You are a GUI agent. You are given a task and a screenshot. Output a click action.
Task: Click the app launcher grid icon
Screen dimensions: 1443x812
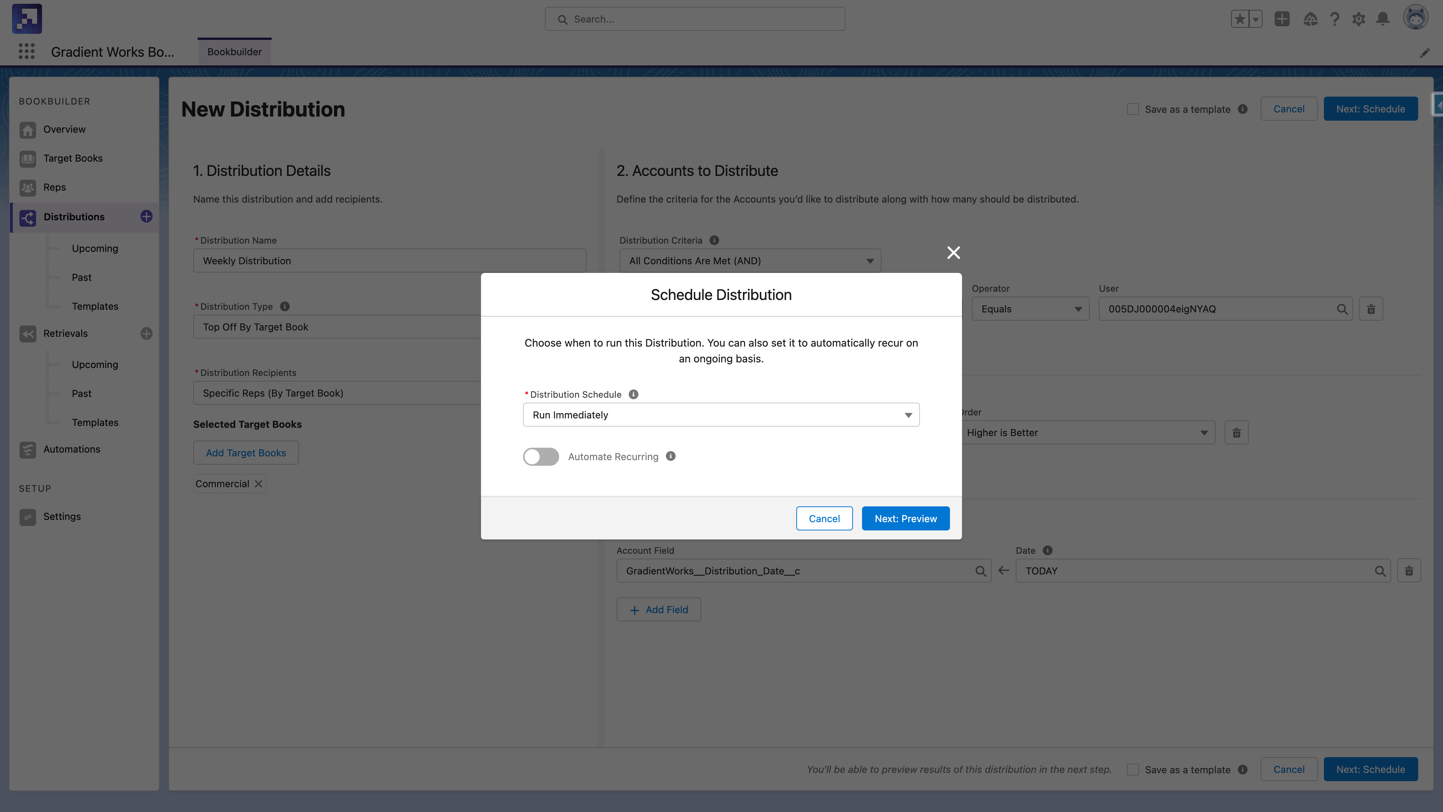26,52
